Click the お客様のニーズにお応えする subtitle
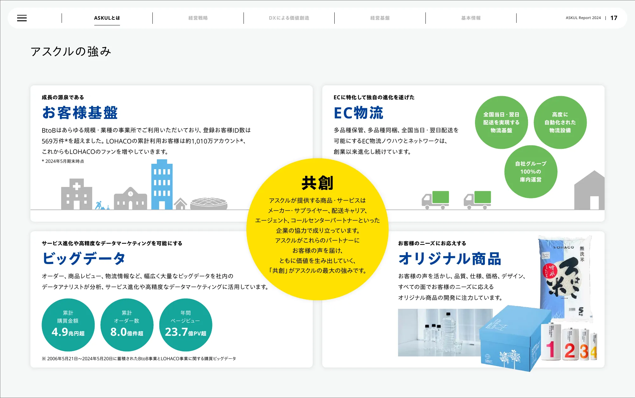This screenshot has height=398, width=635. point(432,243)
